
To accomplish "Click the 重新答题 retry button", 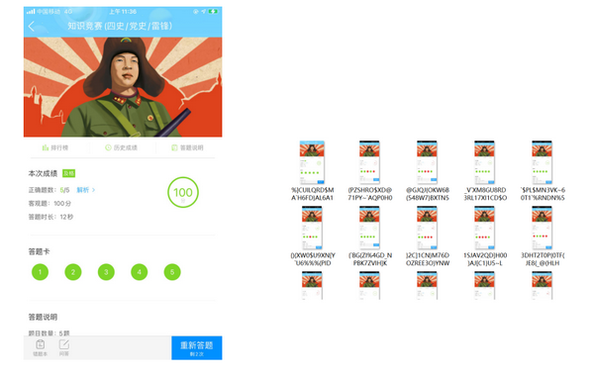I will click(x=197, y=348).
